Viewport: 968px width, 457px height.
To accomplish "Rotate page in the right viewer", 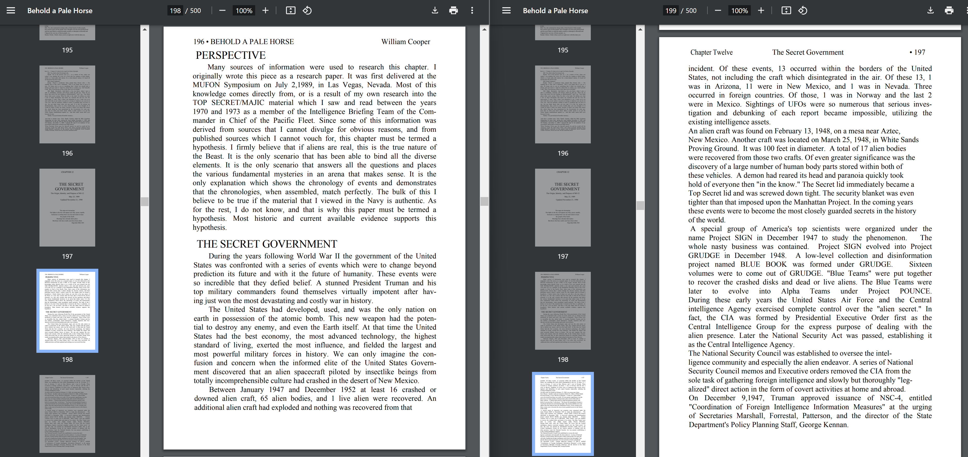I will coord(803,11).
